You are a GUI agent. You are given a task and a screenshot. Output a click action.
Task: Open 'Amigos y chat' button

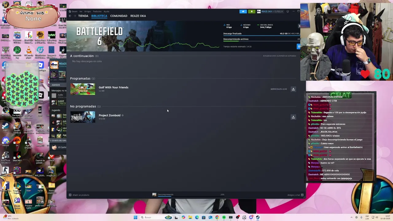pyautogui.click(x=295, y=195)
